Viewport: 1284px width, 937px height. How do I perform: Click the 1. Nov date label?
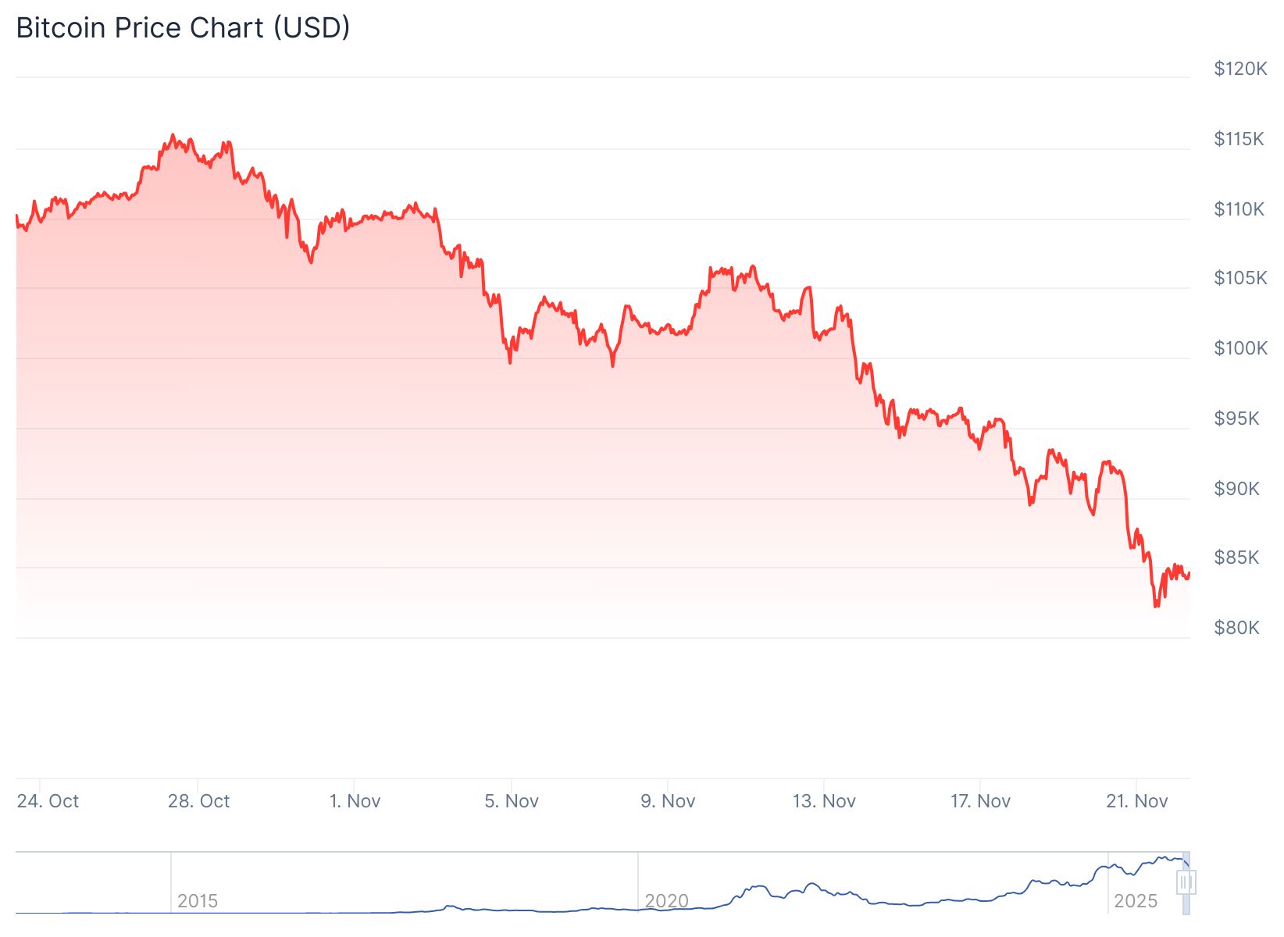click(x=355, y=801)
